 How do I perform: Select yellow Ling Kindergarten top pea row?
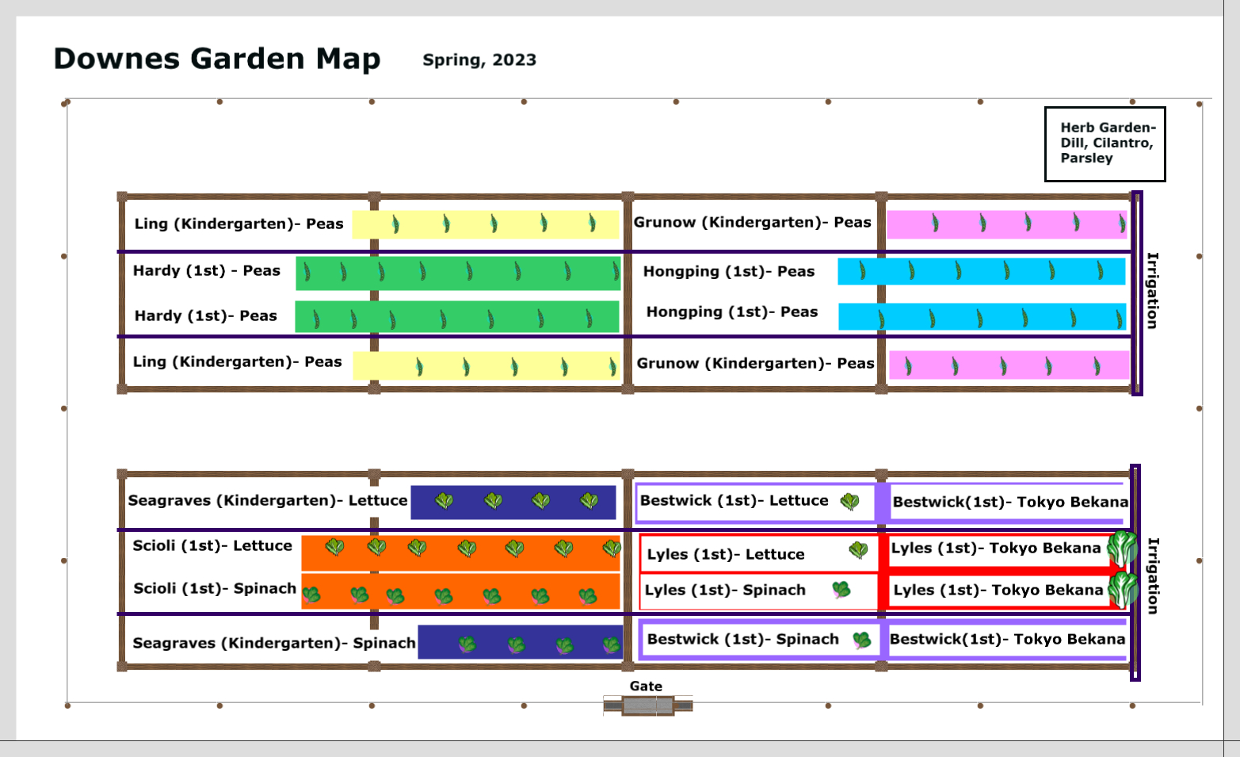click(486, 224)
